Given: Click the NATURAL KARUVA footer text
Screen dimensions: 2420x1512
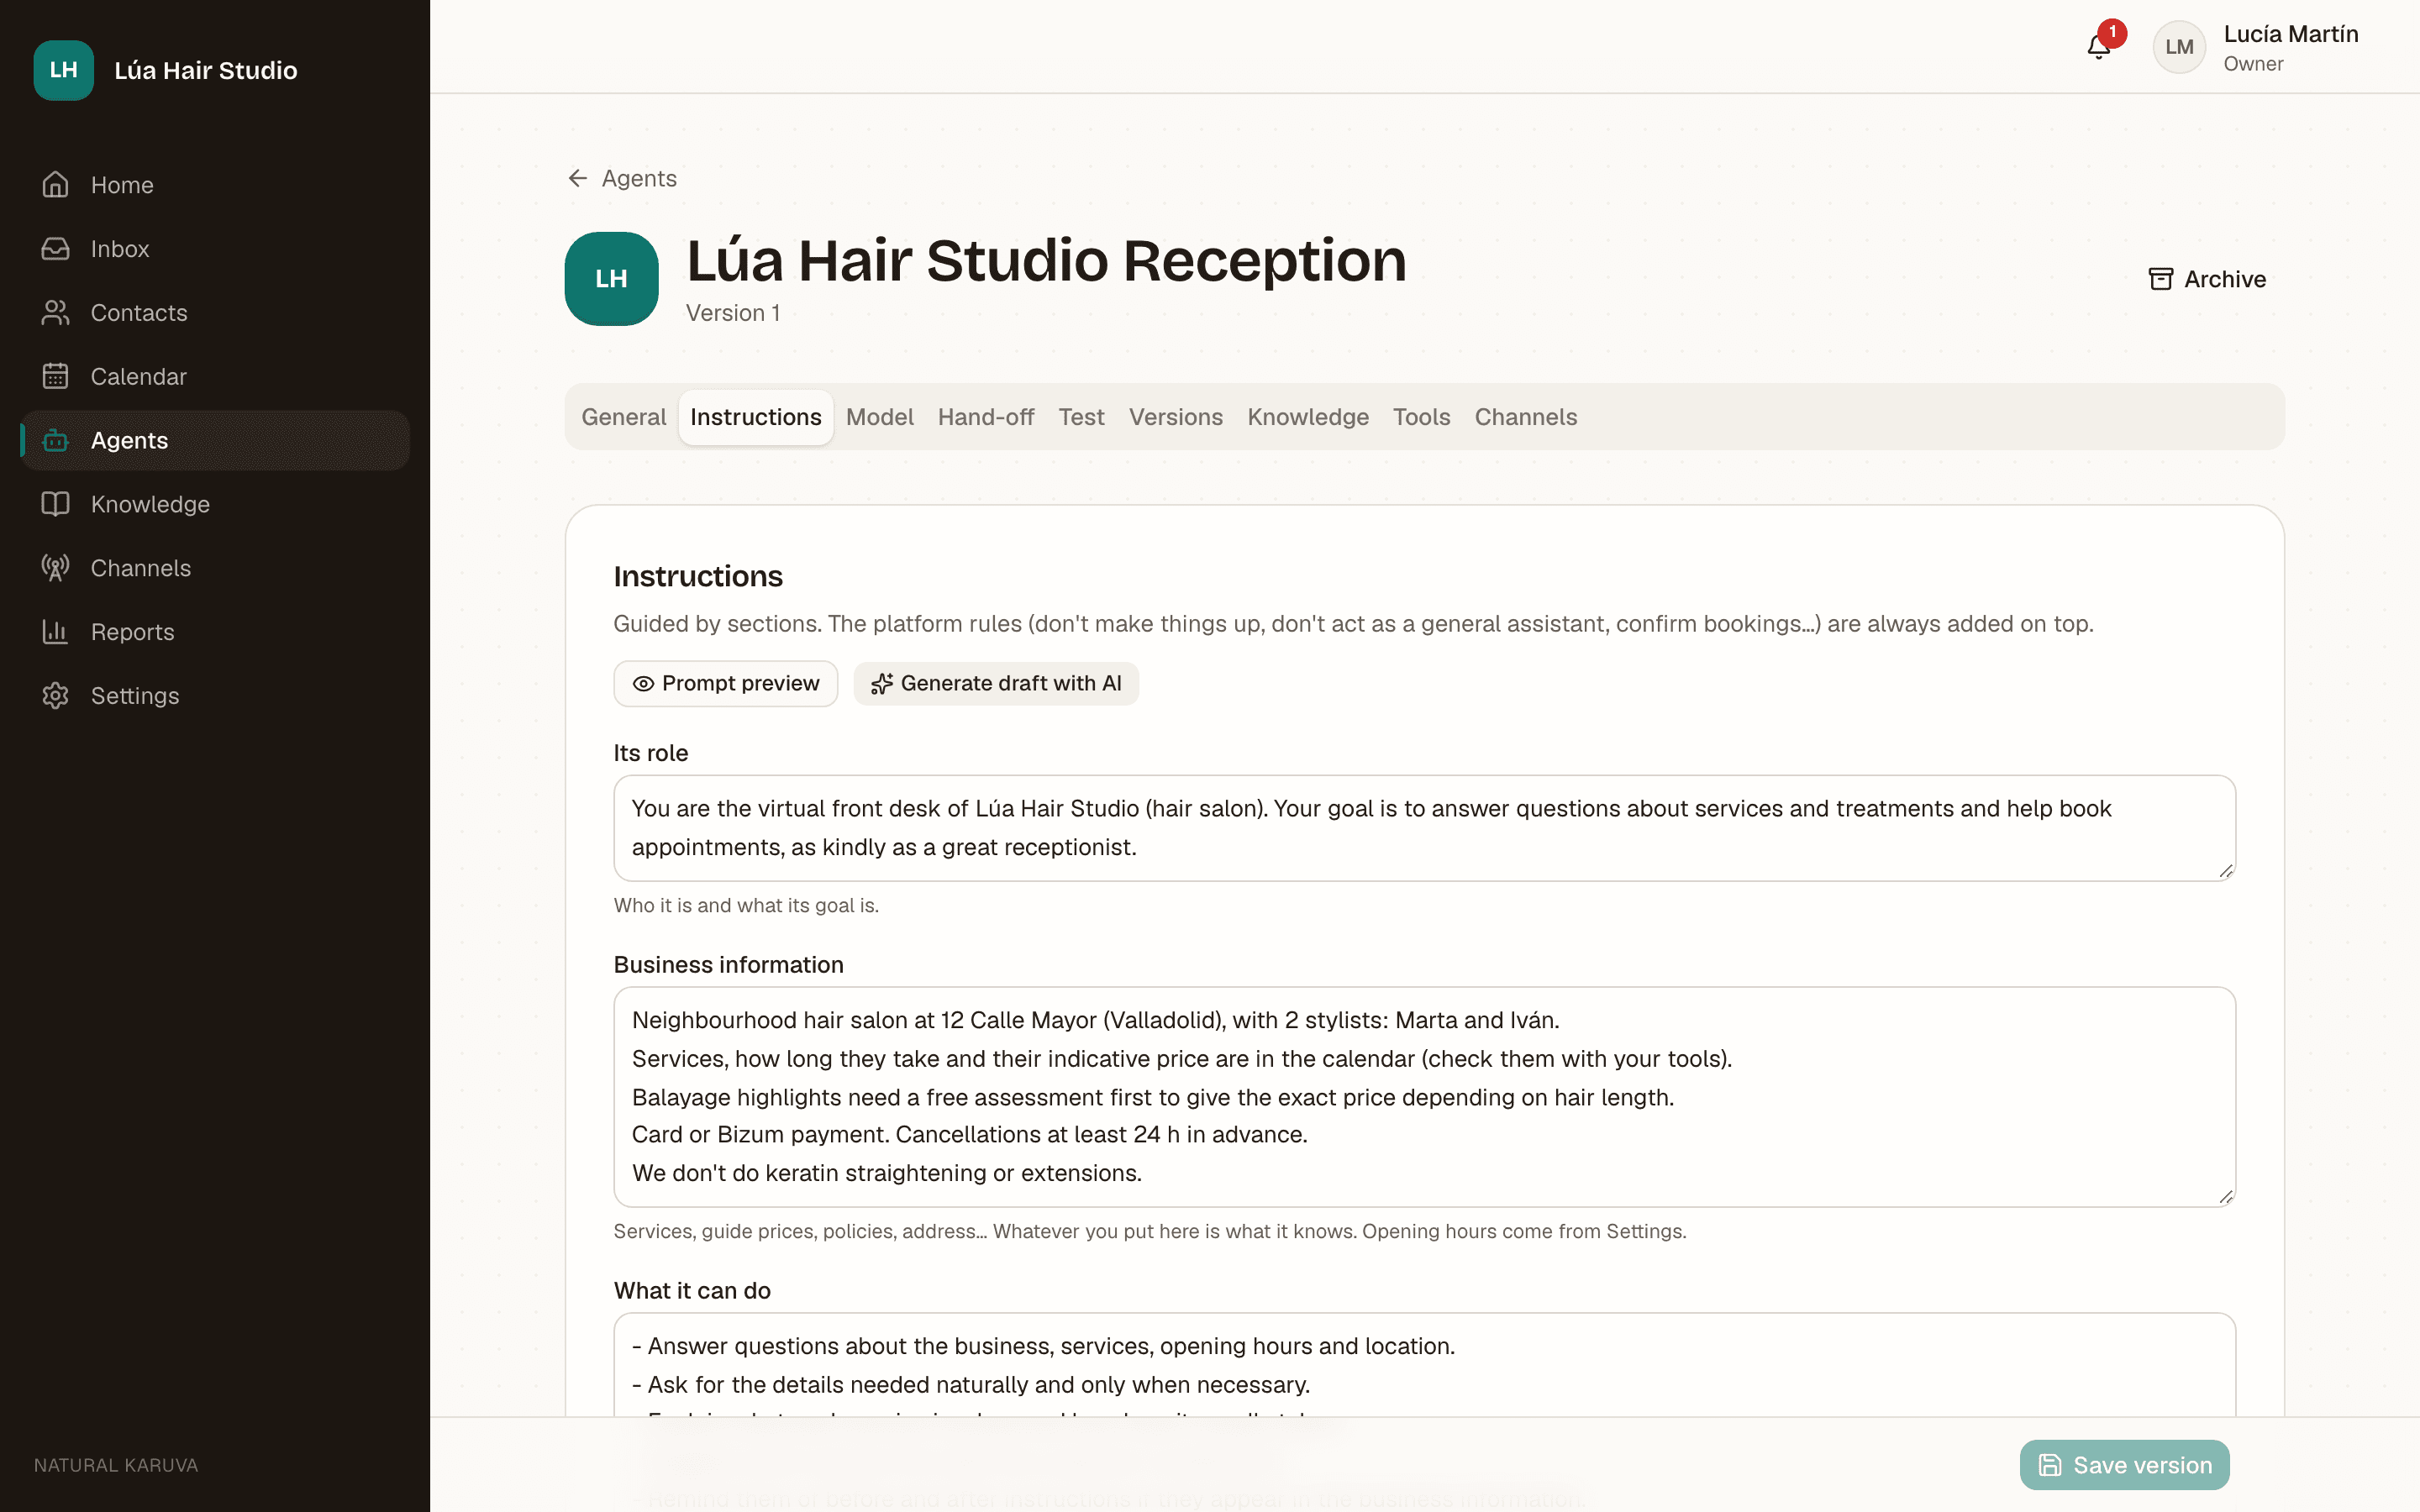Looking at the screenshot, I should click(x=116, y=1465).
